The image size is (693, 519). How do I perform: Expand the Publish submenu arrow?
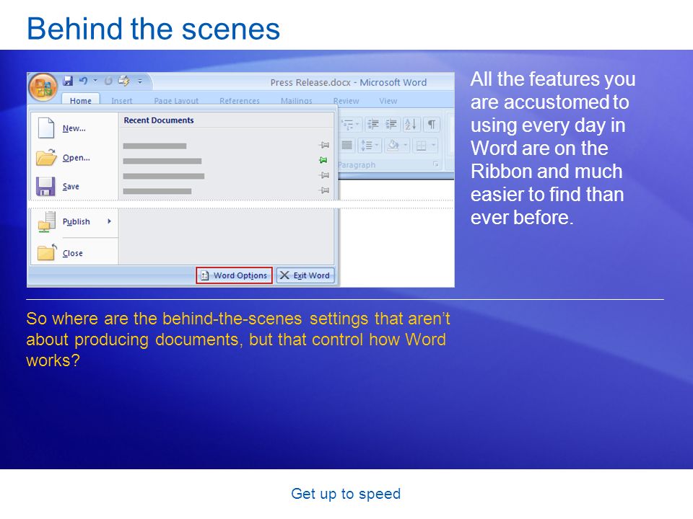point(109,221)
